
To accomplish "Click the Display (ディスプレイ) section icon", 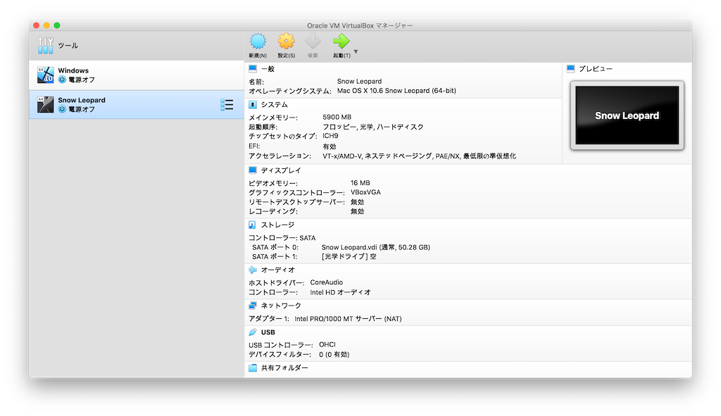I will (253, 170).
